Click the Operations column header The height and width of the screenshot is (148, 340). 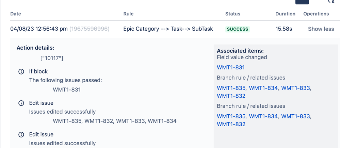point(316,14)
